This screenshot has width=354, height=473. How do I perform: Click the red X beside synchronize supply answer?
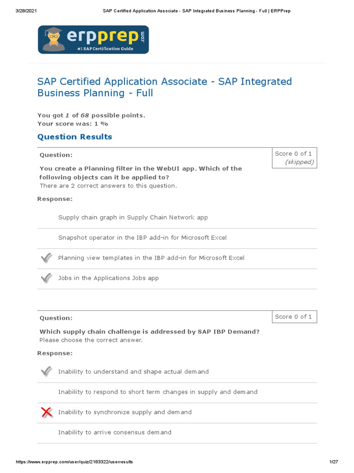coord(46,412)
